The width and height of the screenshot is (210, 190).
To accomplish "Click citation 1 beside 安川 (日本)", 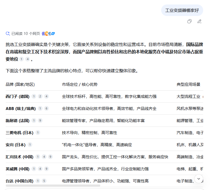I will [x=30, y=145].
